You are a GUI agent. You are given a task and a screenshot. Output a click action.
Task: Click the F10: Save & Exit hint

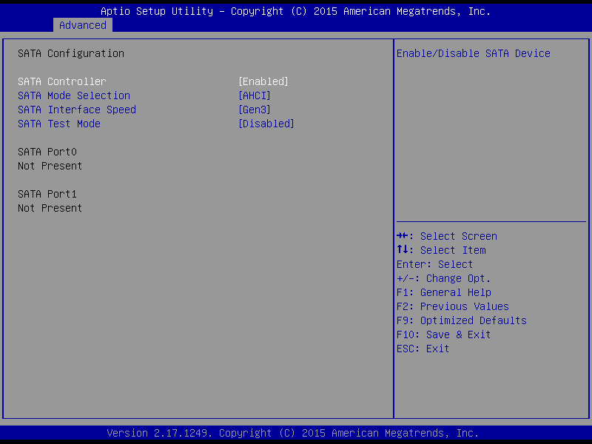(x=444, y=334)
